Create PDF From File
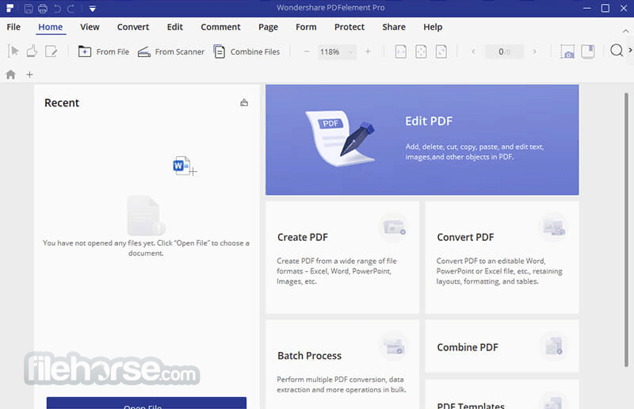The height and width of the screenshot is (409, 634). pos(104,52)
